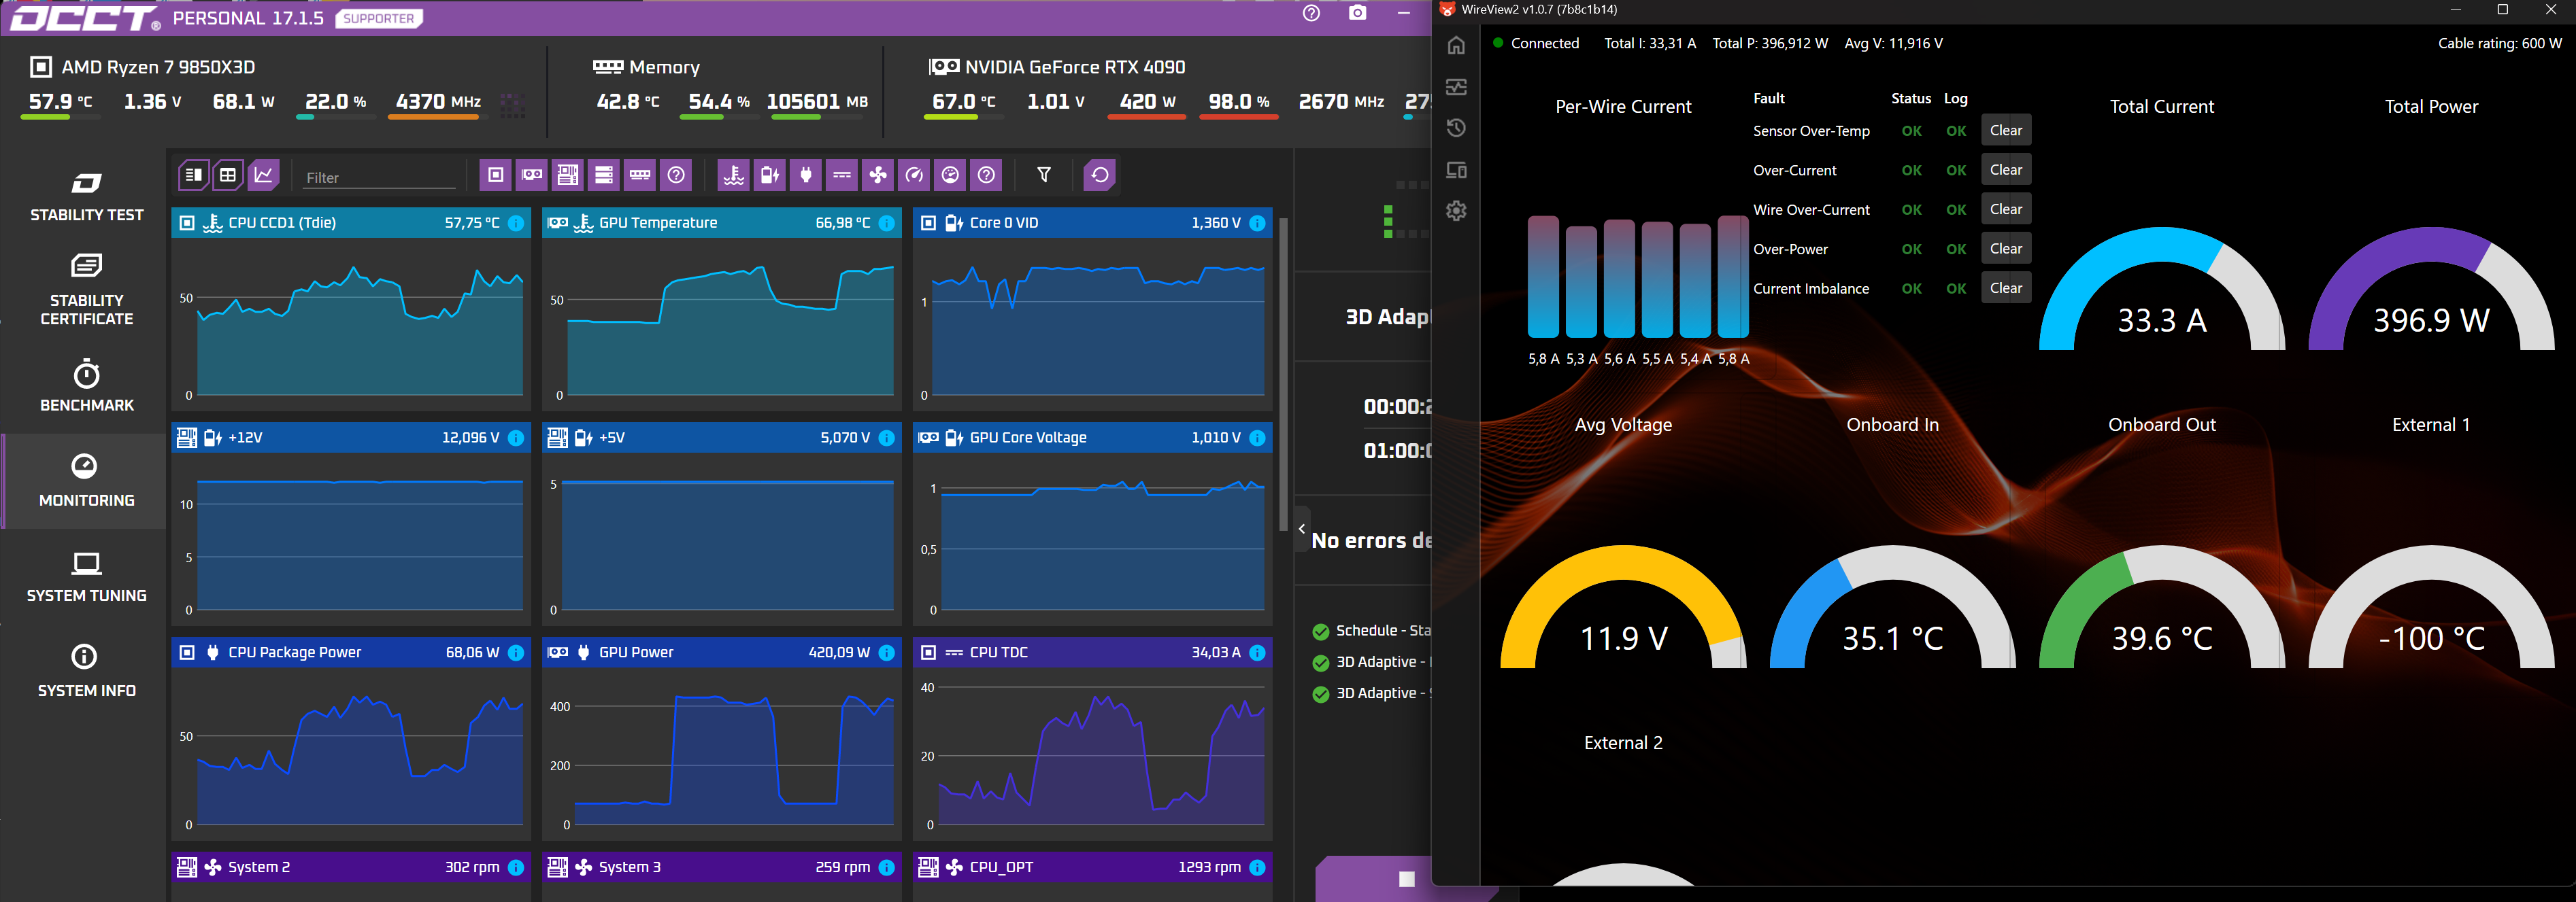Open the WireView2 devices page

tap(1456, 170)
